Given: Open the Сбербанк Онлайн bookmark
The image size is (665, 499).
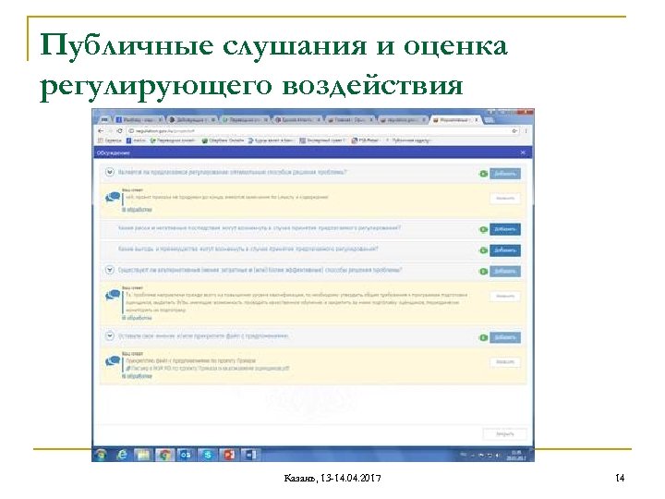Looking at the screenshot, I should 223,140.
